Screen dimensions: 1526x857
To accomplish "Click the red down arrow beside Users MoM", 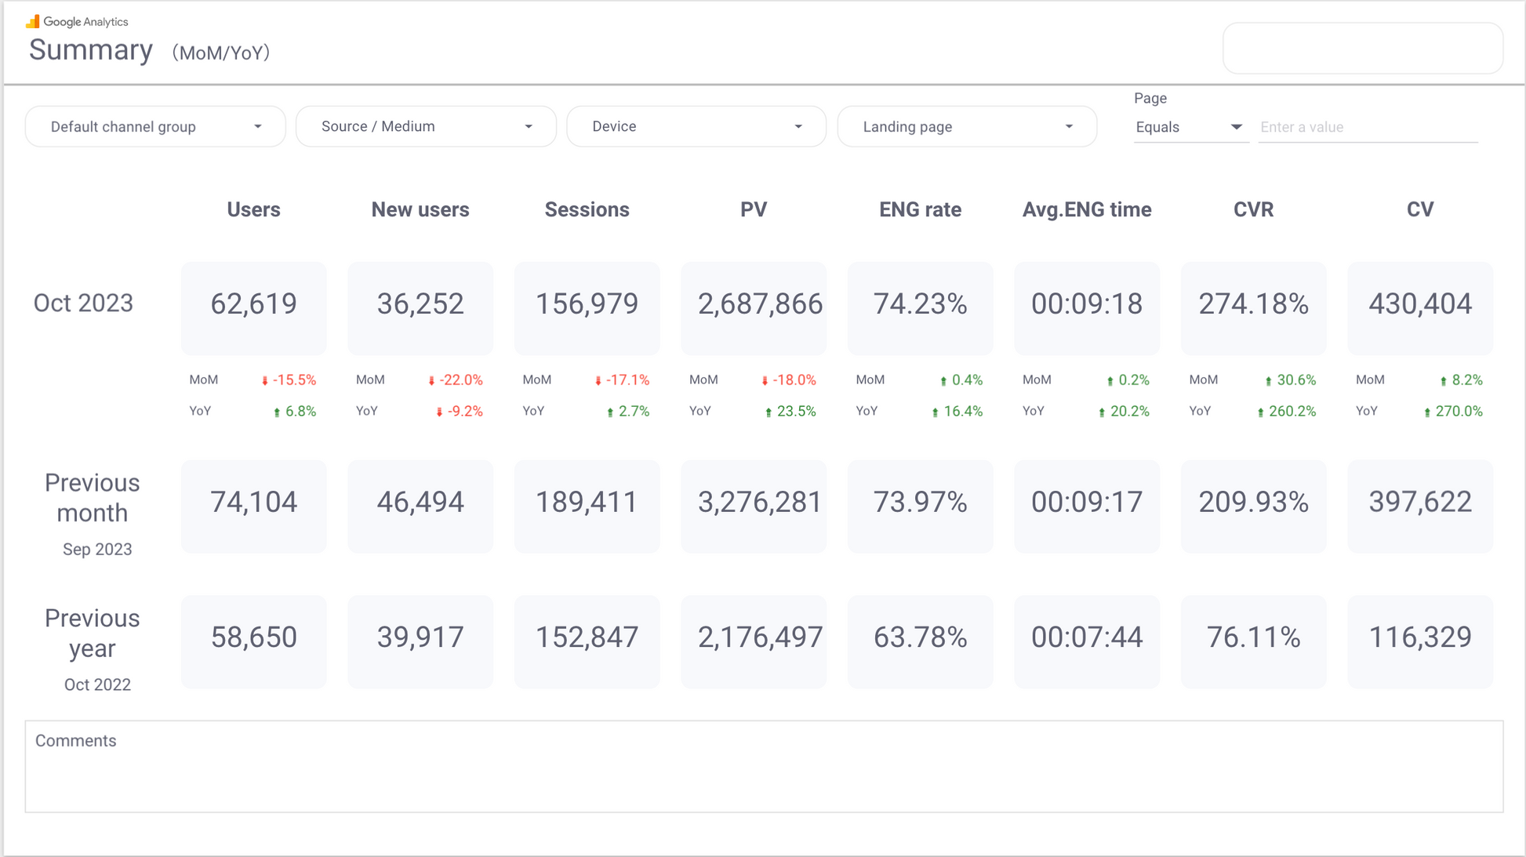I will point(265,381).
